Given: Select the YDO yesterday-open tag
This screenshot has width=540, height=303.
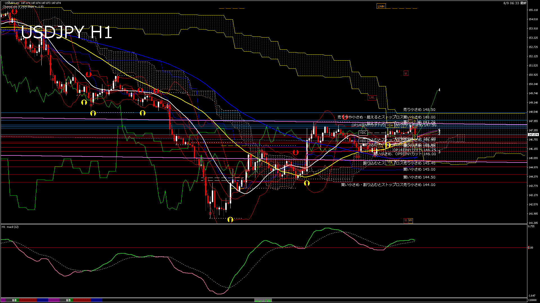Looking at the screenshot, I should 363,141.
